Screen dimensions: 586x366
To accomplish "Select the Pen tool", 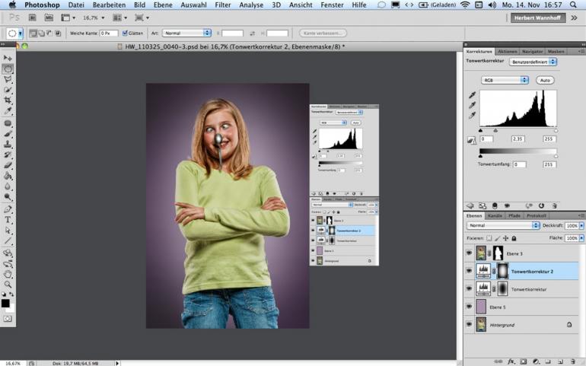I will click(x=8, y=209).
